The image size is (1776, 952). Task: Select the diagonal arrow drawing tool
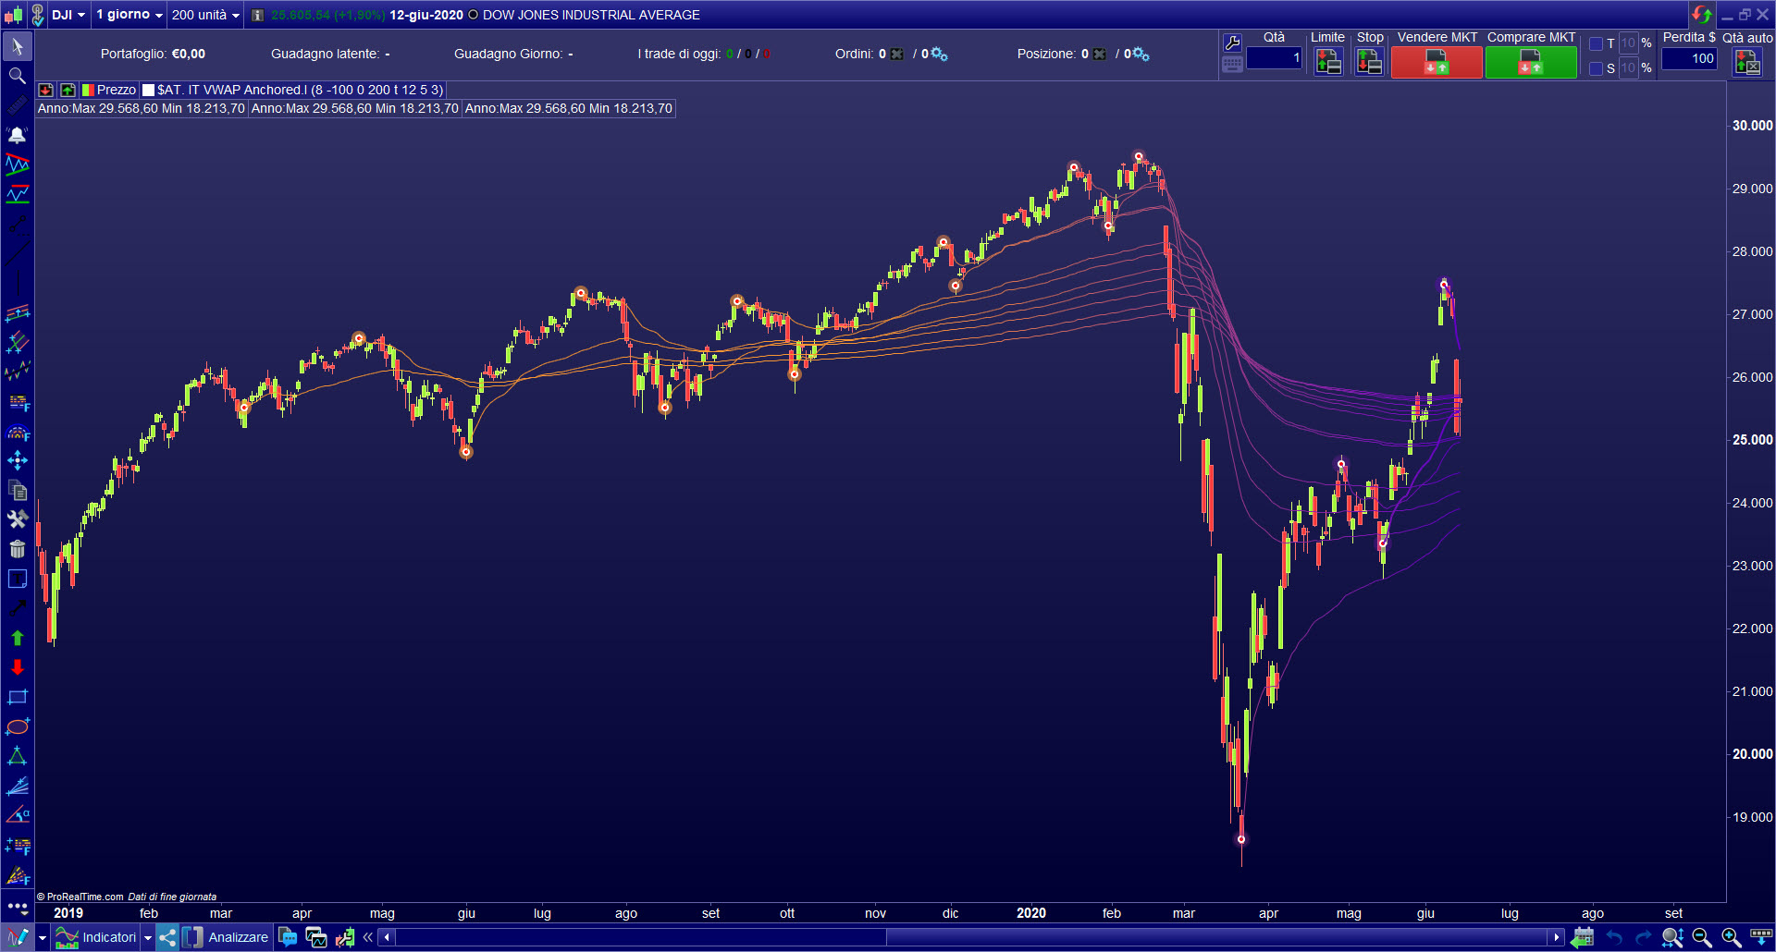point(18,608)
